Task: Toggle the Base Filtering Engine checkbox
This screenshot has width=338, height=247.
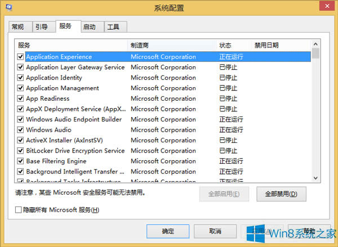Action: [21, 161]
